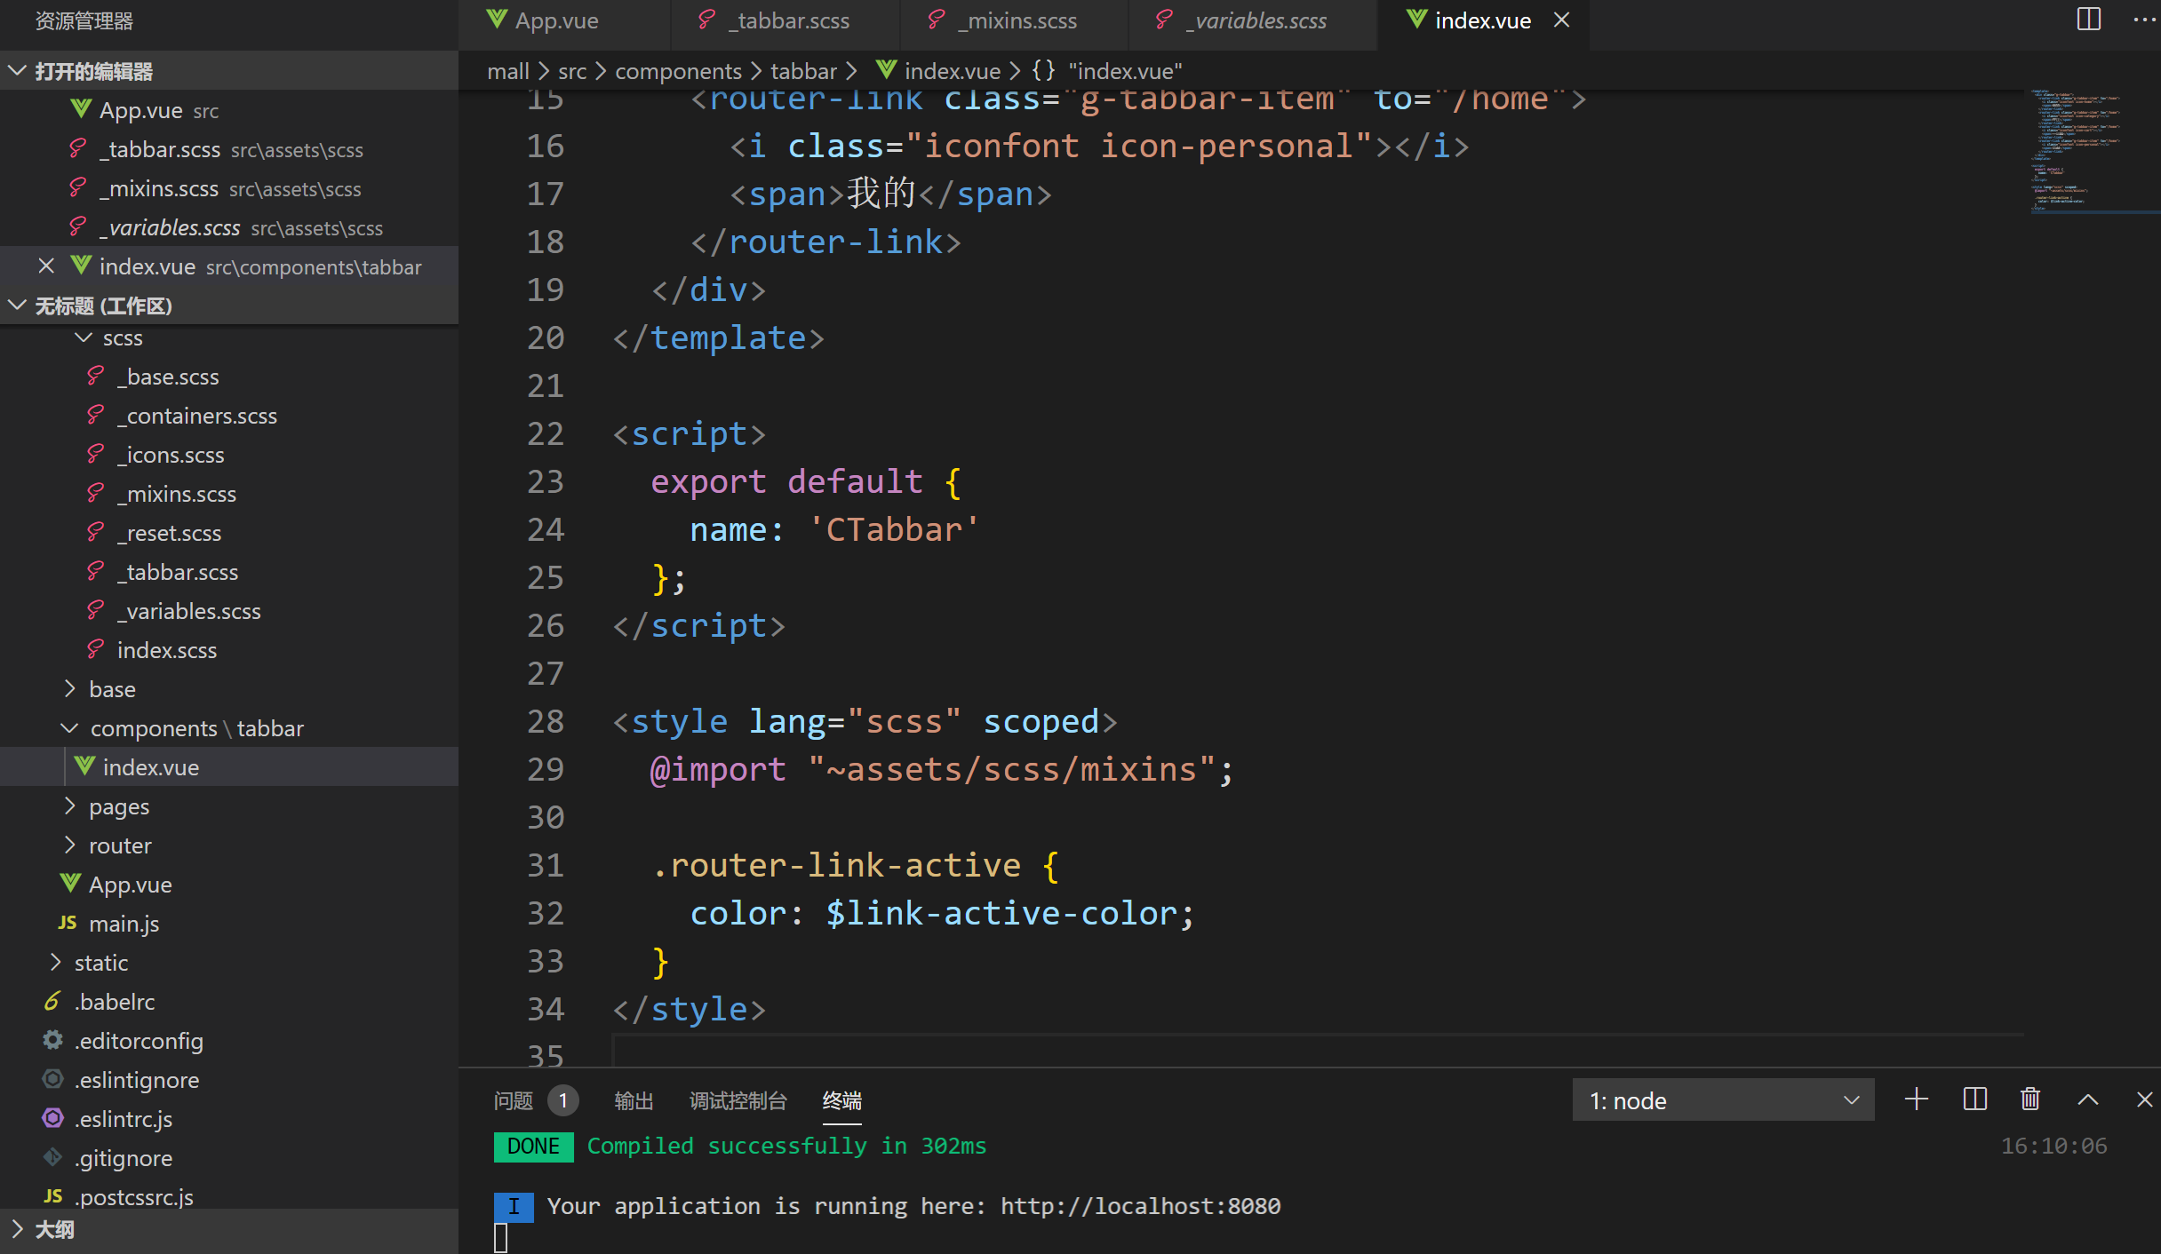Screen dimensions: 2161x1254
Task: Click the components breadcrumb segment
Action: 678,71
